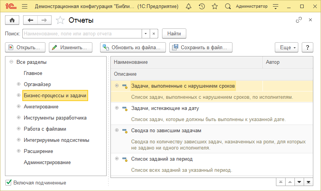Sort by Наименование column header
The image size is (321, 191).
click(x=187, y=62)
